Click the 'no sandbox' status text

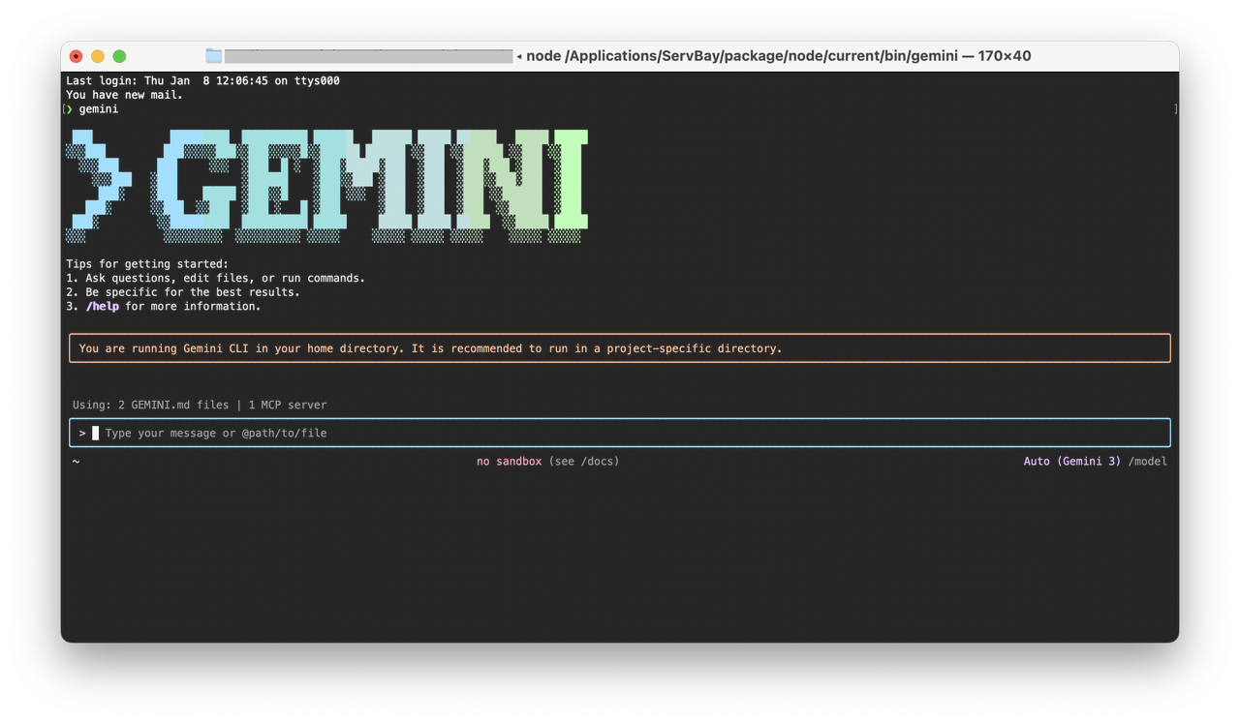coord(509,462)
